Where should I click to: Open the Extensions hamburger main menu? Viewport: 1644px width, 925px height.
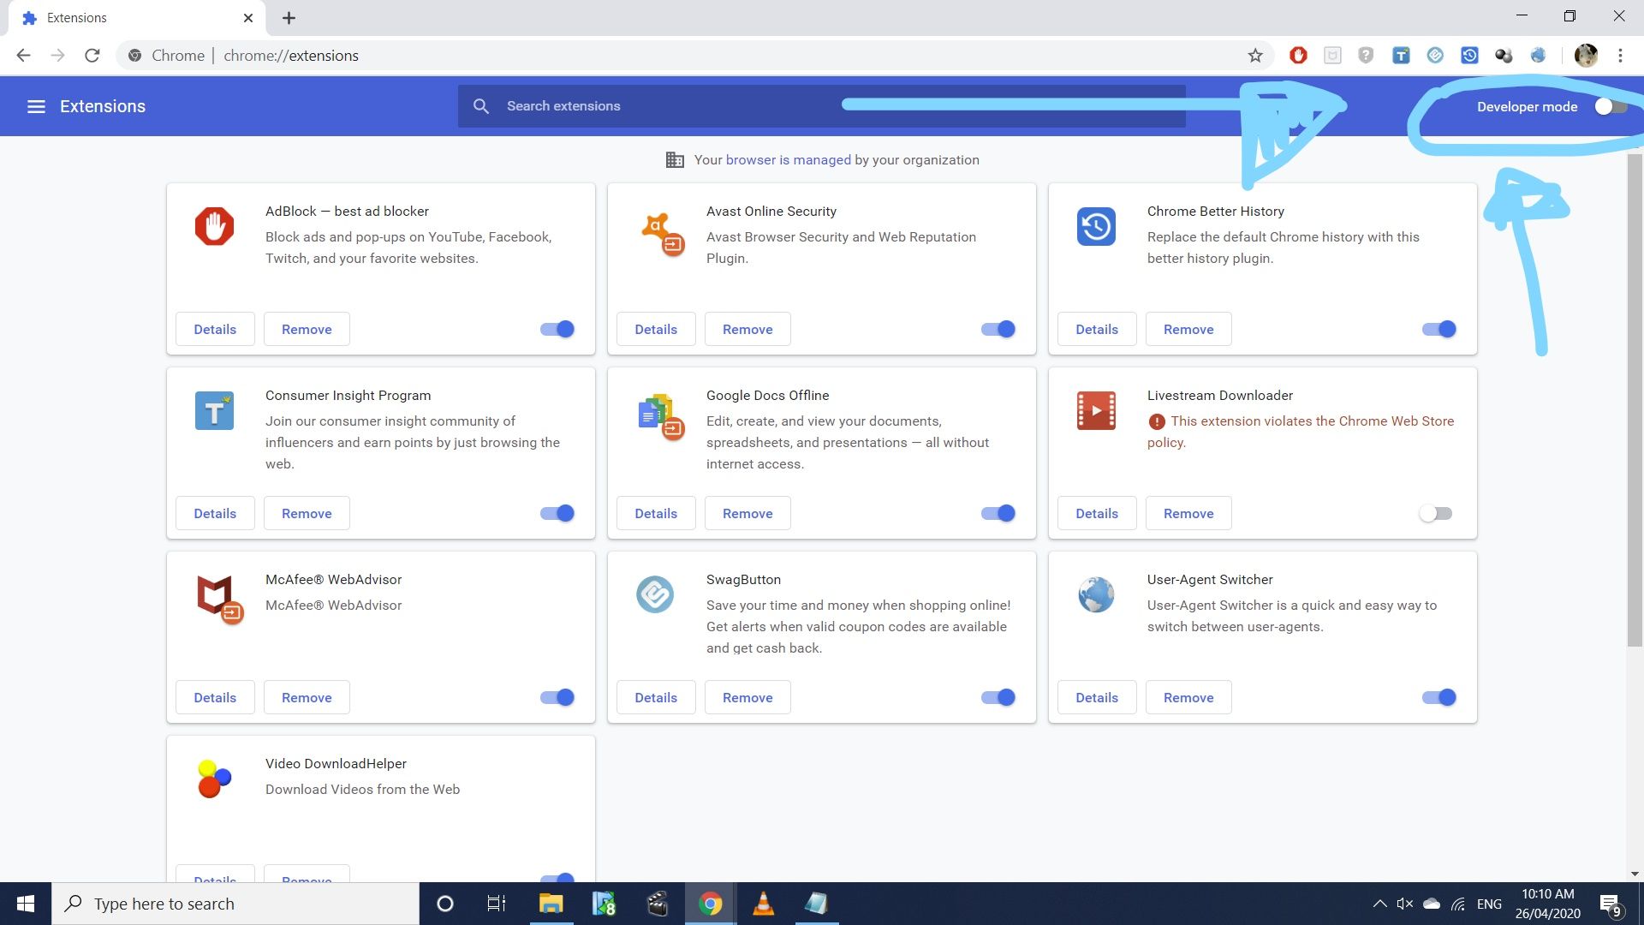[36, 106]
